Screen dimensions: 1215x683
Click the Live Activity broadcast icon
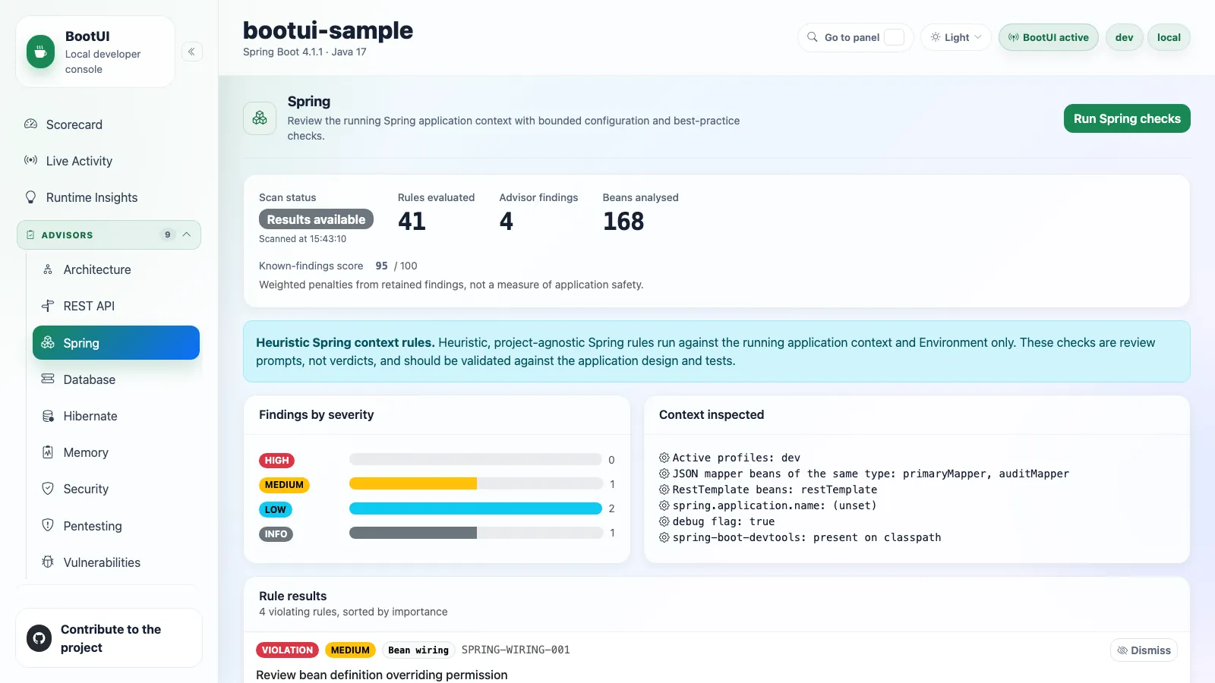[30, 160]
